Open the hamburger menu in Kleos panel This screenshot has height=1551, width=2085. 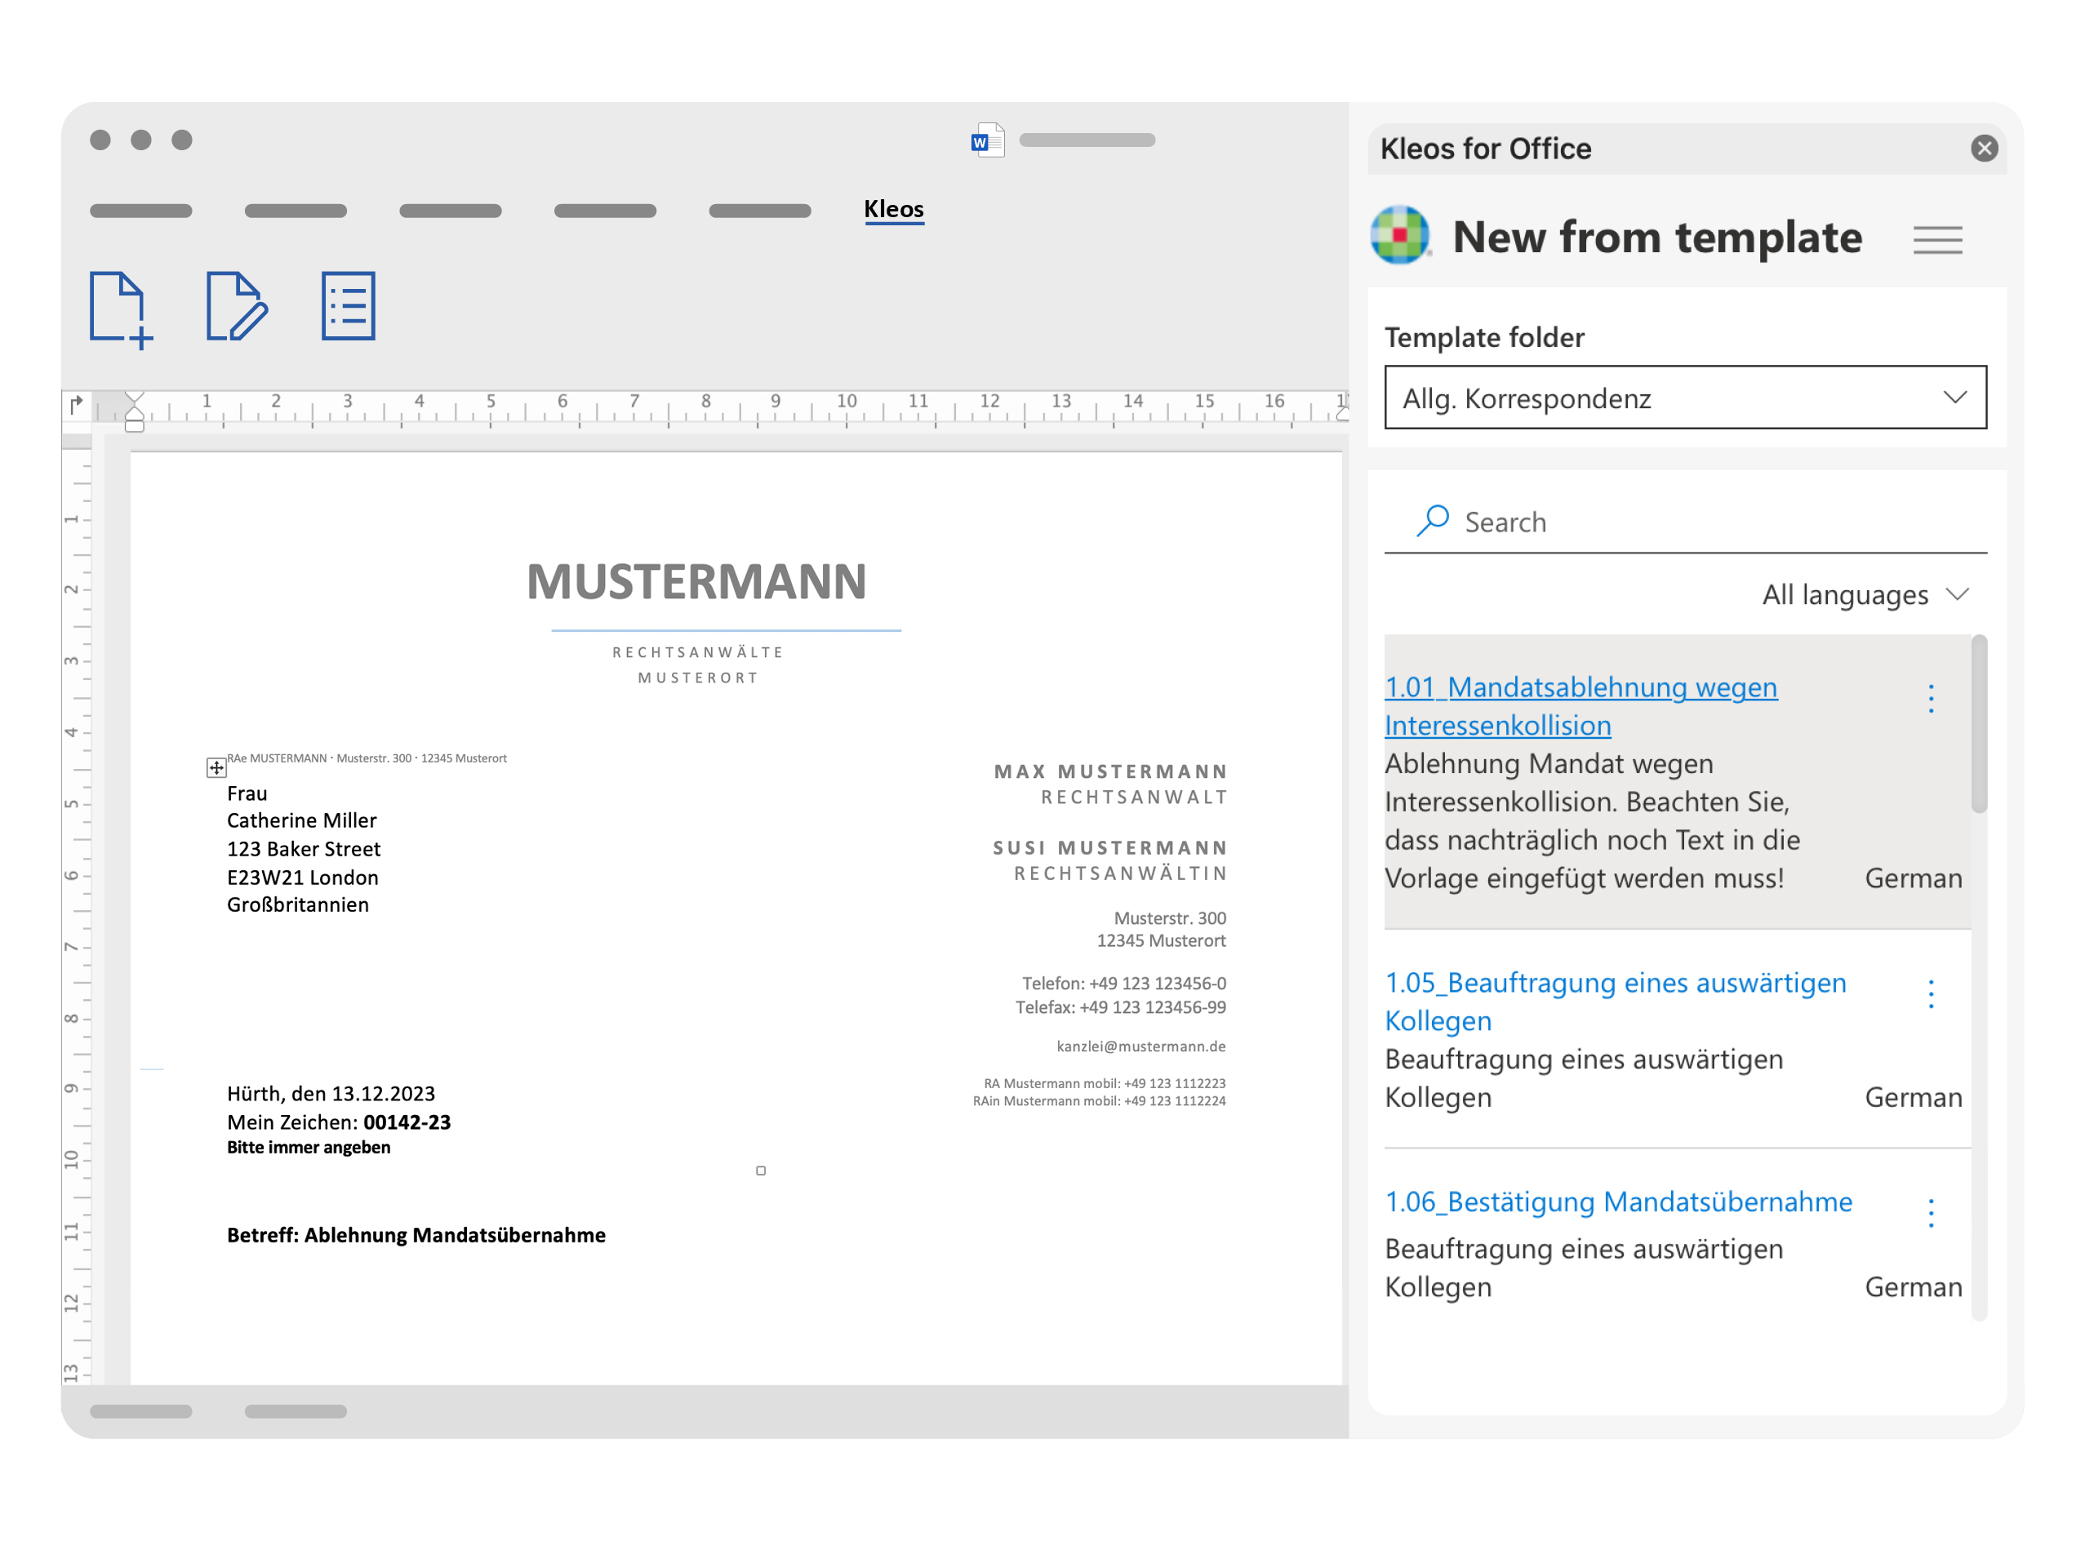1936,240
